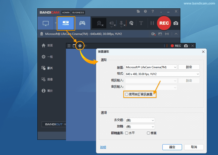Open the 旋轉 rotation dropdown

coord(140,127)
